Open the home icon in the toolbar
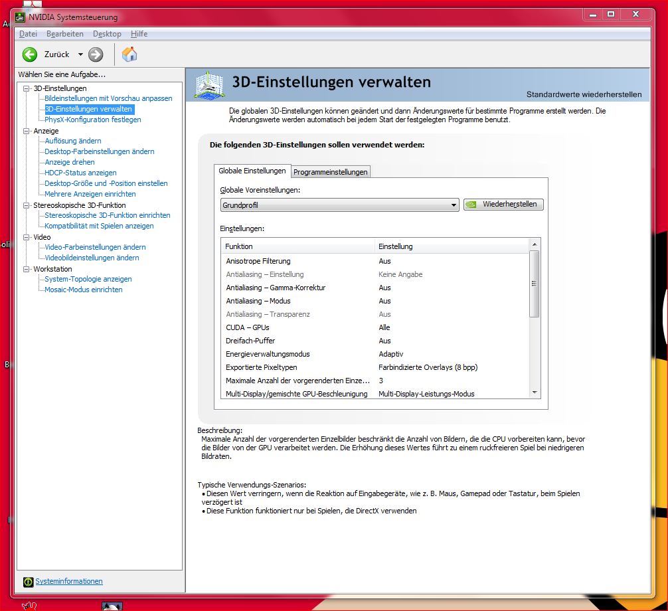 pyautogui.click(x=129, y=54)
